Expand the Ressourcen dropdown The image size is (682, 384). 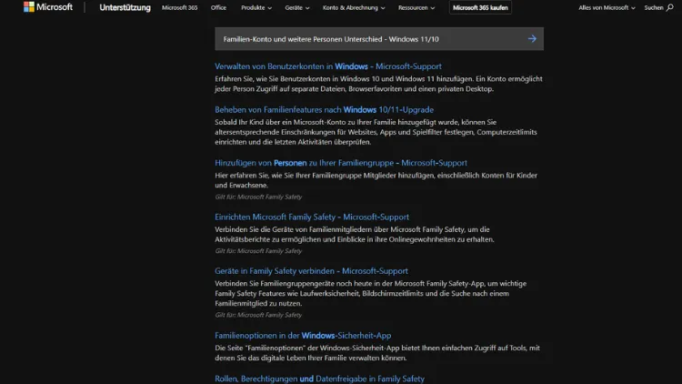click(x=416, y=7)
